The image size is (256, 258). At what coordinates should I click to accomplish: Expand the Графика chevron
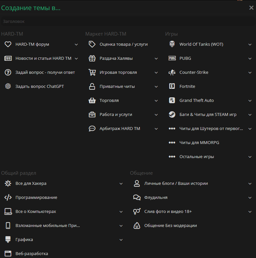coord(121,240)
